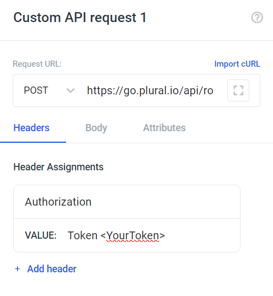The image size is (273, 296).
Task: Click the plus icon beside Add header
Action: (18, 268)
